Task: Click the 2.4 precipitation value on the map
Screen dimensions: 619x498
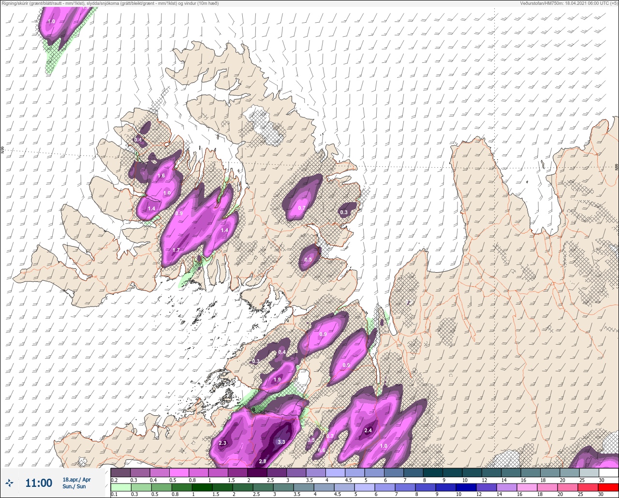Action: click(368, 430)
